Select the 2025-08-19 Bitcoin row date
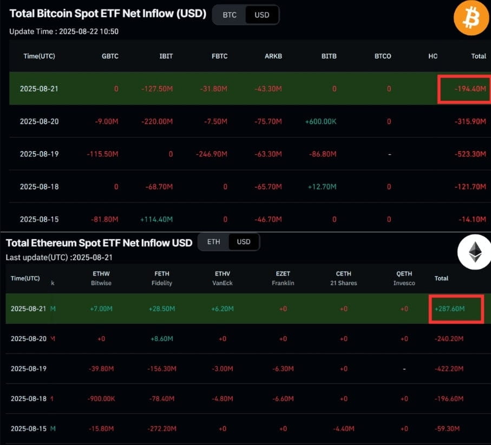The image size is (491, 445). pyautogui.click(x=39, y=154)
